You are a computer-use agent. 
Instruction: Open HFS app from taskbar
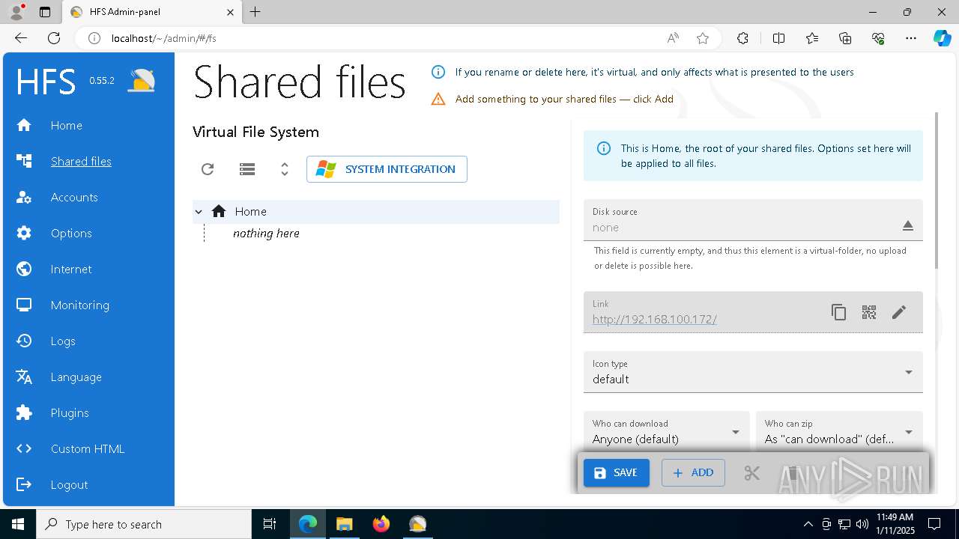click(x=417, y=524)
